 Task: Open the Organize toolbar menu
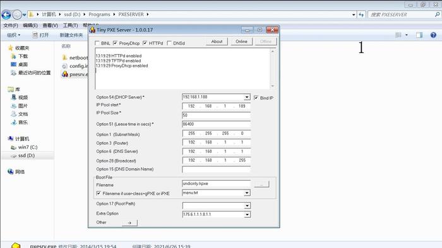click(13, 35)
